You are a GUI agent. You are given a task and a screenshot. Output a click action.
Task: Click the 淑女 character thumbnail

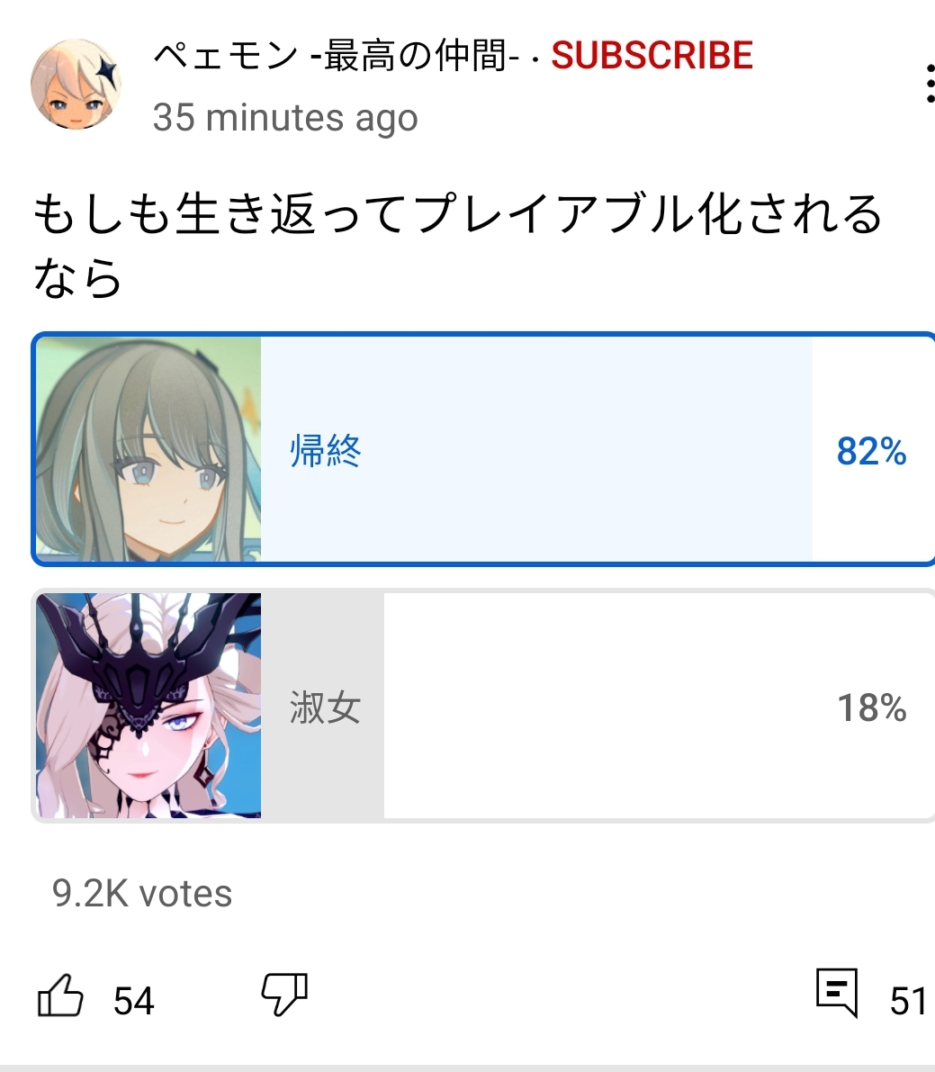click(148, 706)
